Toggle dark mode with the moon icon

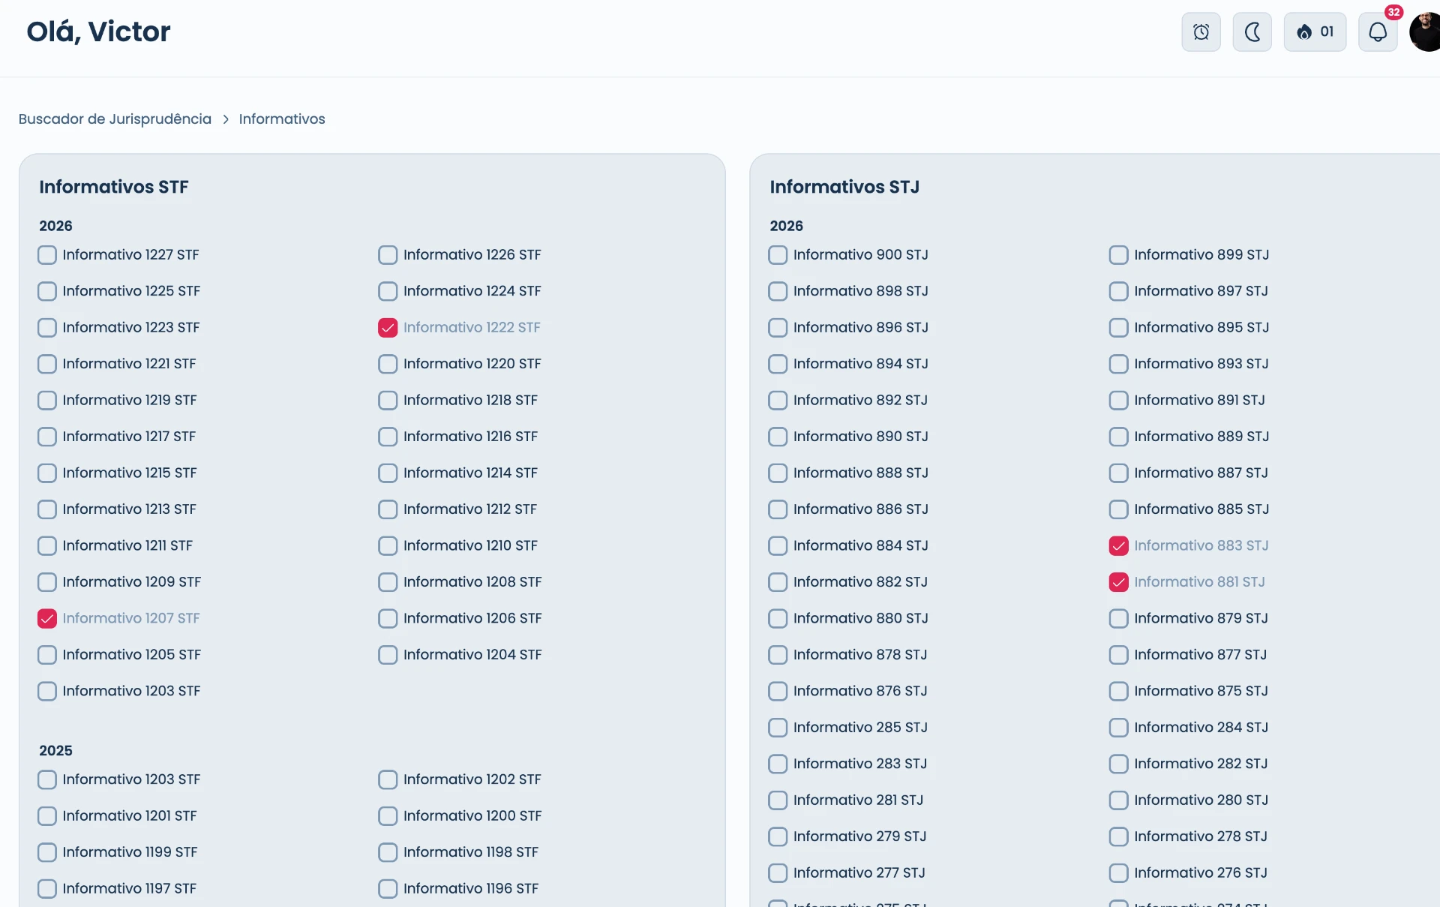[1252, 32]
